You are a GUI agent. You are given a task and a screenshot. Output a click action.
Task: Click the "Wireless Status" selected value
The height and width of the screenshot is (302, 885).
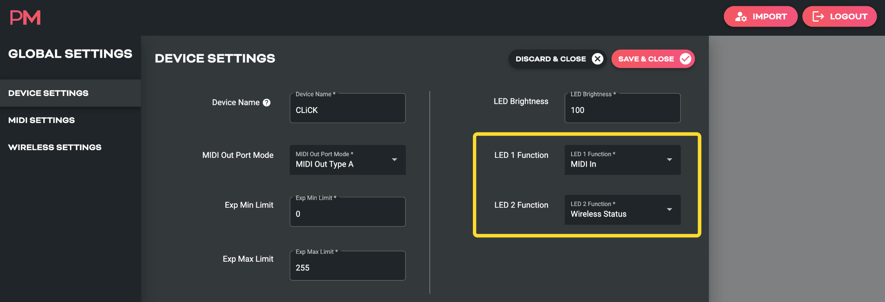tap(598, 214)
